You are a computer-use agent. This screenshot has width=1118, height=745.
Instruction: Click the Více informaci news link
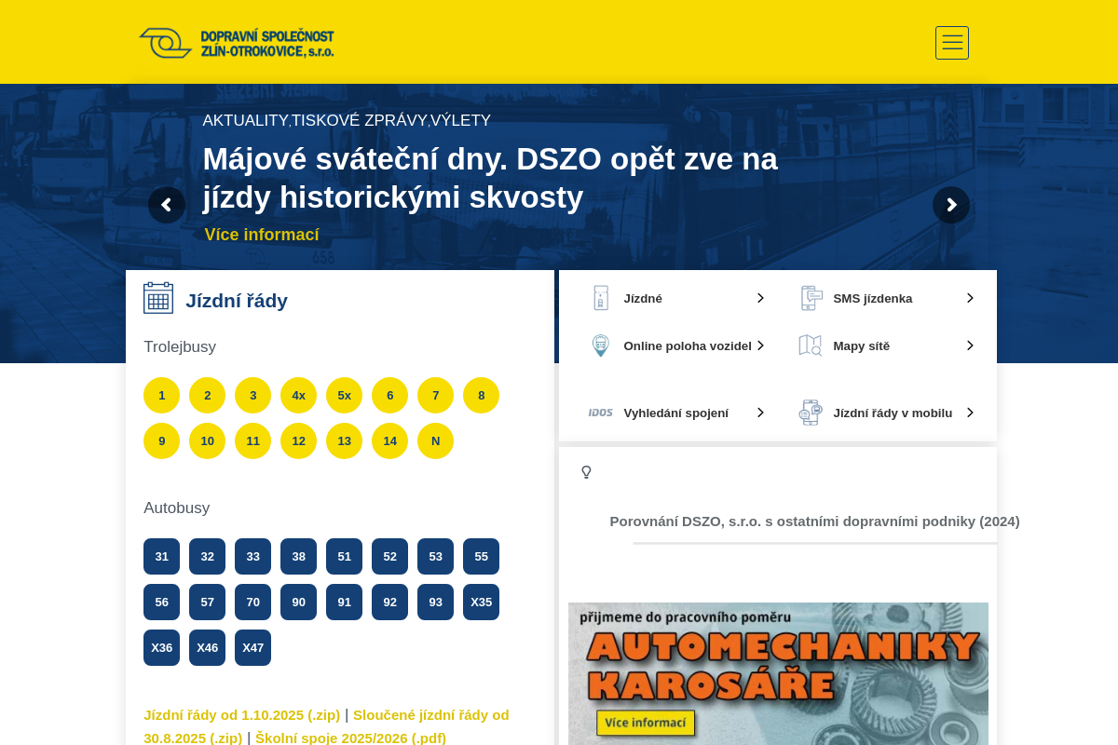262,235
